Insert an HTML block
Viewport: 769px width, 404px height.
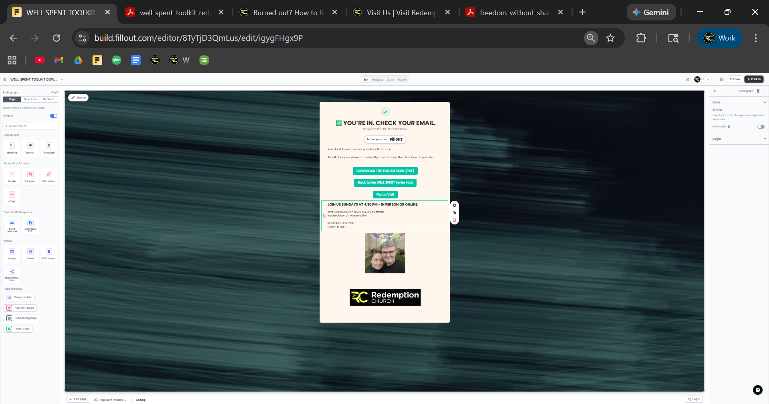[x=12, y=196]
